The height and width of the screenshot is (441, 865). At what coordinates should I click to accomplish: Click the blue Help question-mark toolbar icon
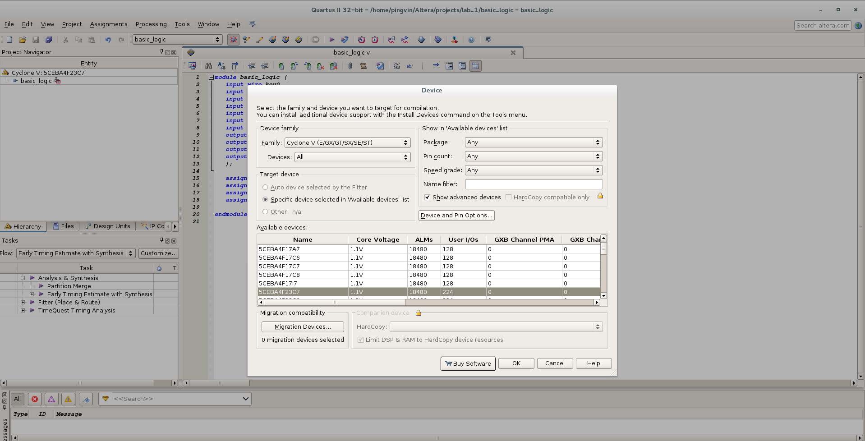tap(471, 40)
